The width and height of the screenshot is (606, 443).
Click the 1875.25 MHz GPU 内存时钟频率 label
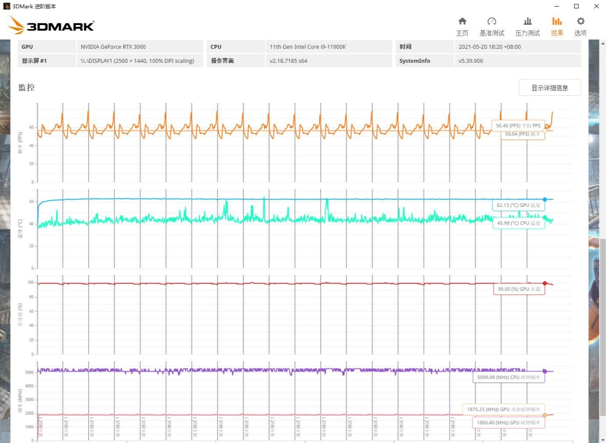point(503,409)
